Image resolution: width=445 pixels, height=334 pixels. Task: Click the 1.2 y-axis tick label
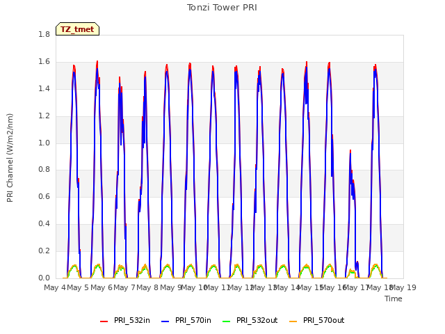(44, 116)
